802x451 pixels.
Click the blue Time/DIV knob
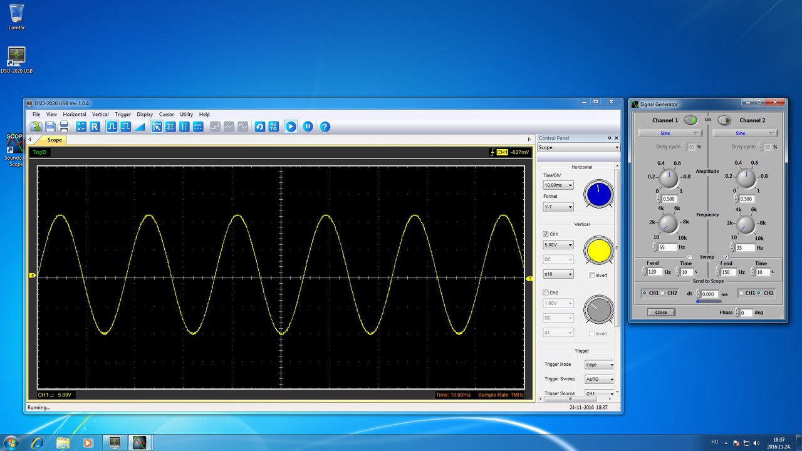[599, 195]
